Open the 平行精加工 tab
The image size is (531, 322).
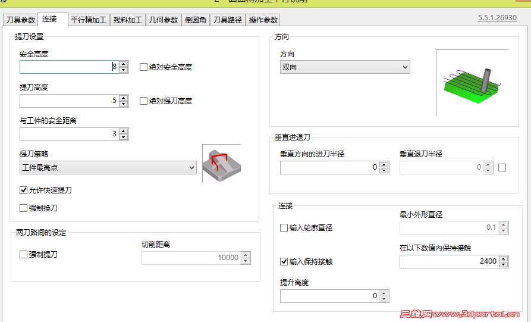click(89, 20)
